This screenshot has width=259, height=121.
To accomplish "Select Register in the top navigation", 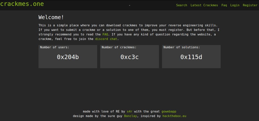I will [x=250, y=5].
